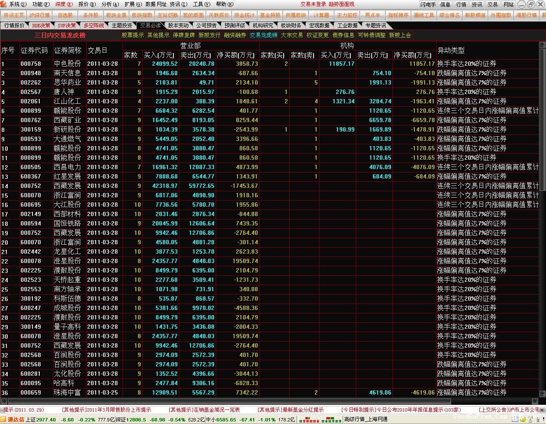
Task: Click the 闪电手 button
Action: (428, 4)
